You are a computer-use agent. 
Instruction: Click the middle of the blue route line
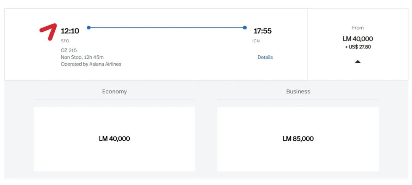click(x=167, y=27)
